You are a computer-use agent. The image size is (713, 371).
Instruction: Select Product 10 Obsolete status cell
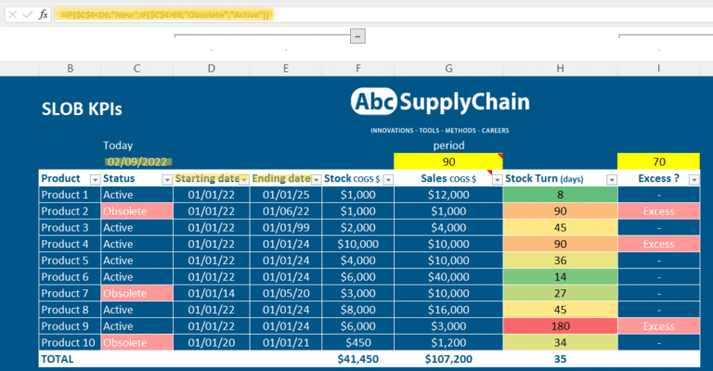click(x=136, y=342)
